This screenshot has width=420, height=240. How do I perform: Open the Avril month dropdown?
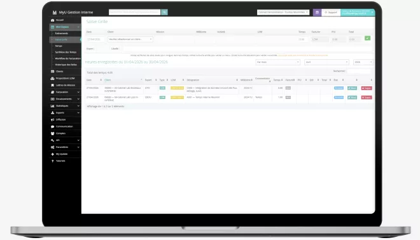pos(326,62)
